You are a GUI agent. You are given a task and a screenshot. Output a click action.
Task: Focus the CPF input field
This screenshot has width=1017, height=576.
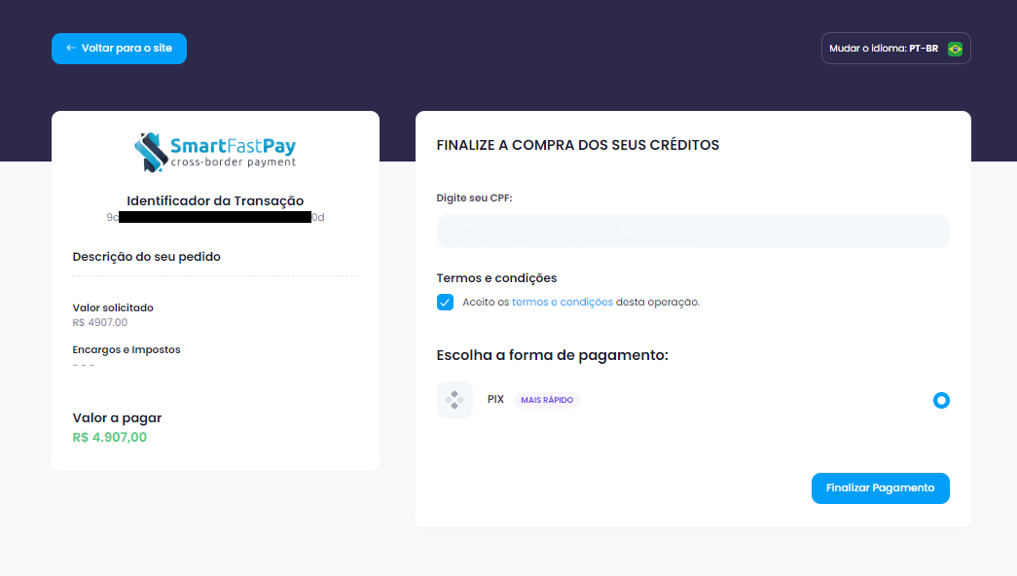pos(692,232)
